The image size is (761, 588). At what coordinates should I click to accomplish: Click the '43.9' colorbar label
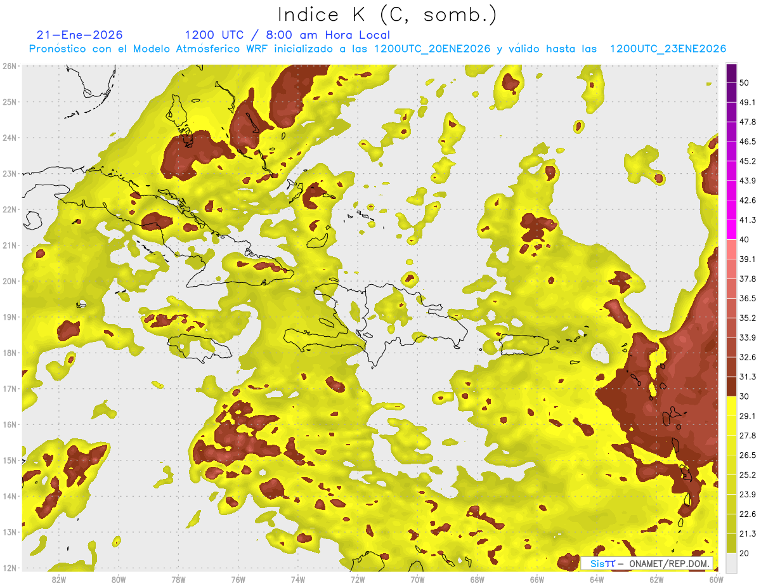point(748,181)
